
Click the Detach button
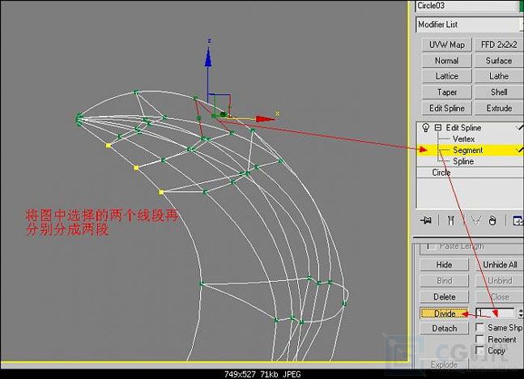click(444, 329)
